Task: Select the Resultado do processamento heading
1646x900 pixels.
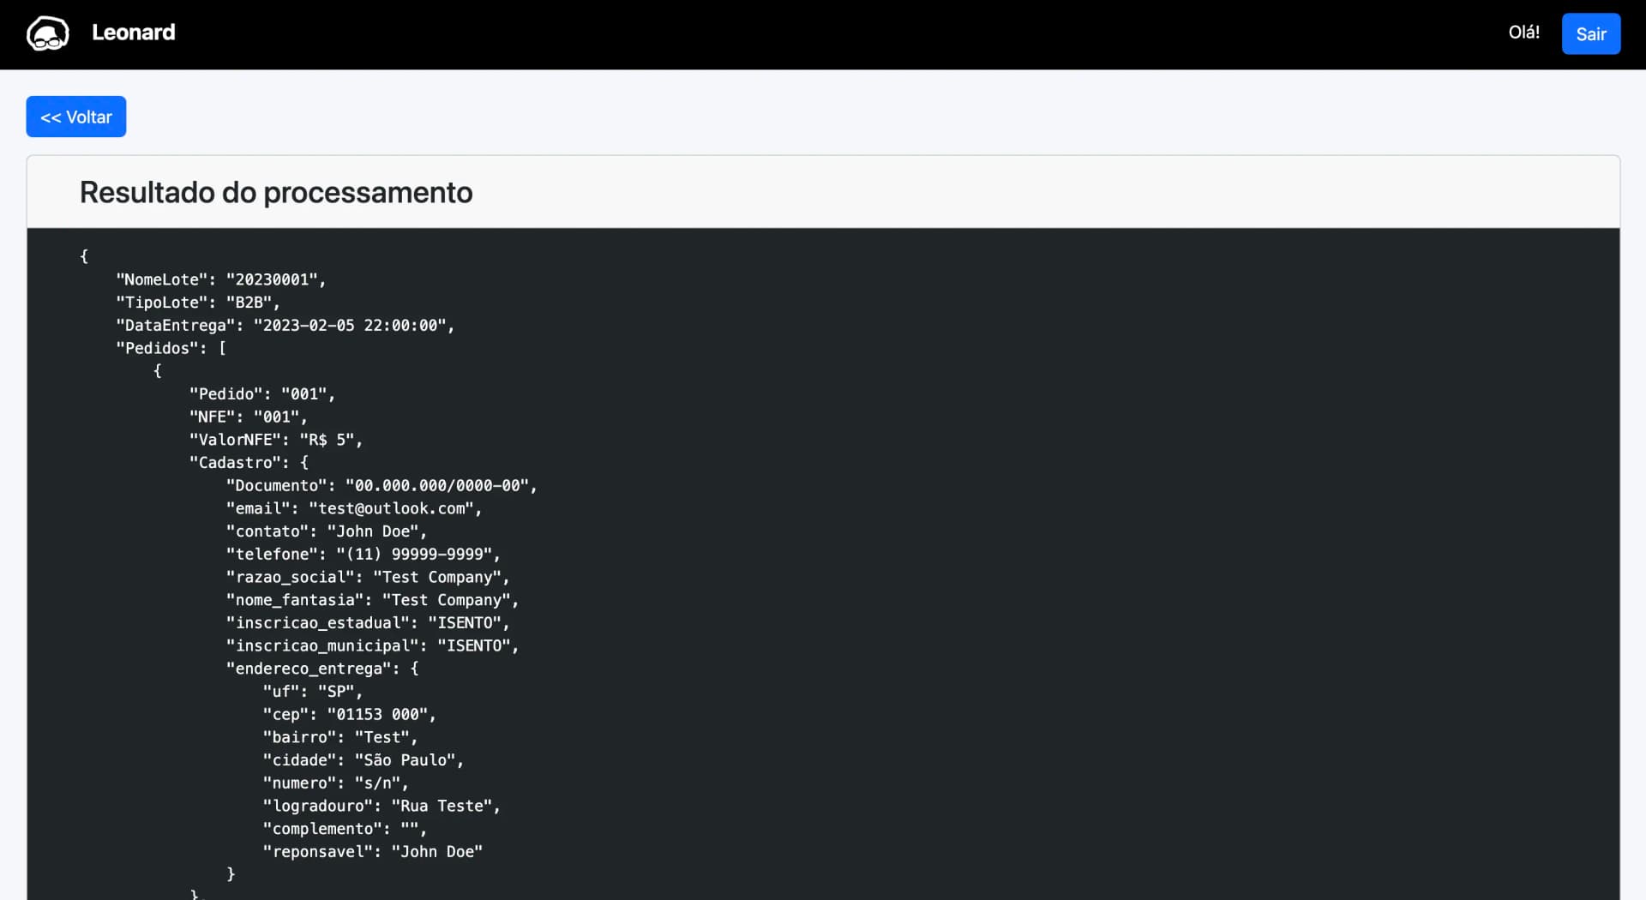Action: pos(276,192)
